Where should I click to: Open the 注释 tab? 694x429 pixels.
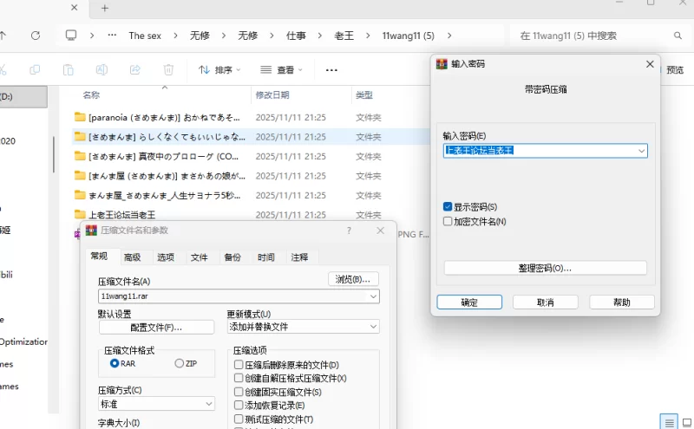[299, 257]
